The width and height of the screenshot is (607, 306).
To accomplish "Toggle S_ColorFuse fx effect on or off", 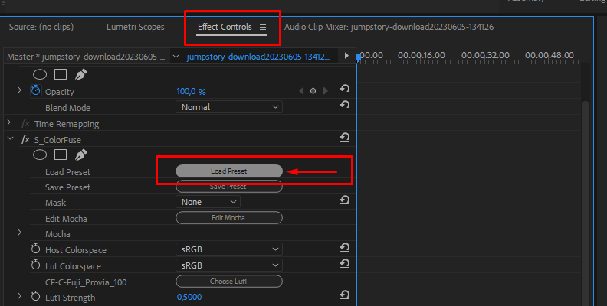I will pos(25,139).
